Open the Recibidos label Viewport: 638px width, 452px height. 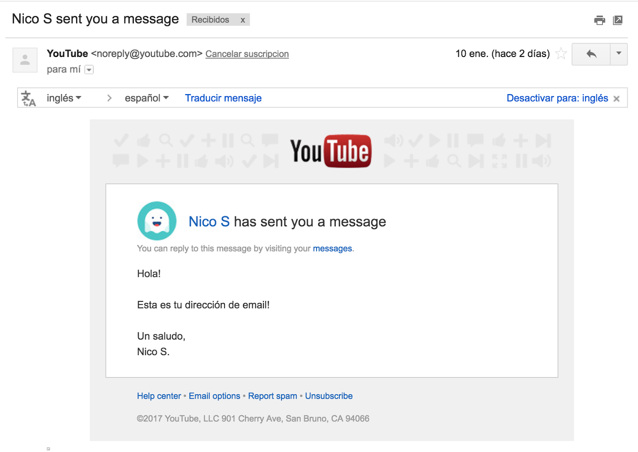(210, 20)
